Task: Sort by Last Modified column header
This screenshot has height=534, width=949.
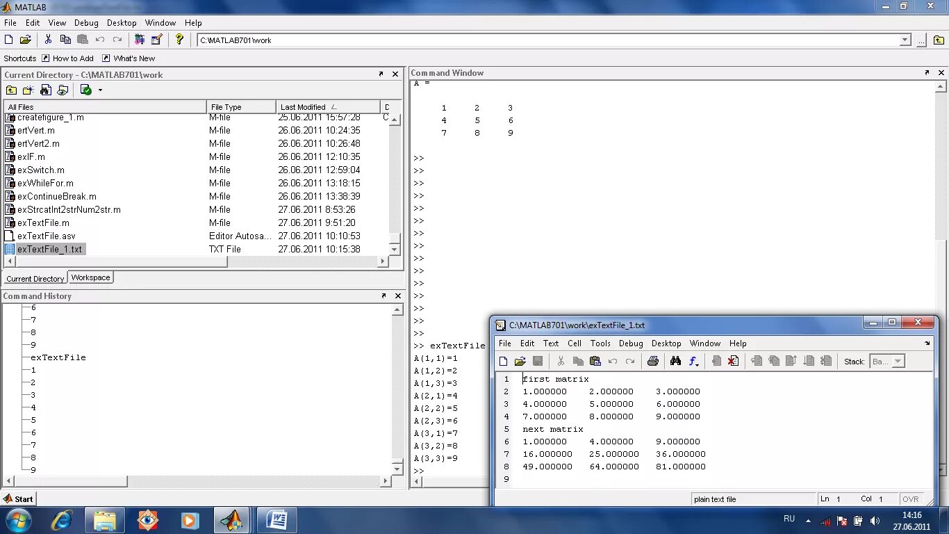Action: tap(328, 107)
